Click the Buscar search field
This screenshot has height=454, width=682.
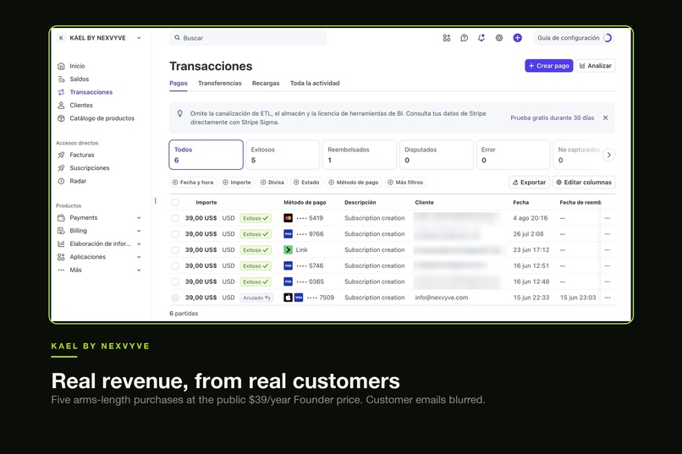tap(248, 38)
